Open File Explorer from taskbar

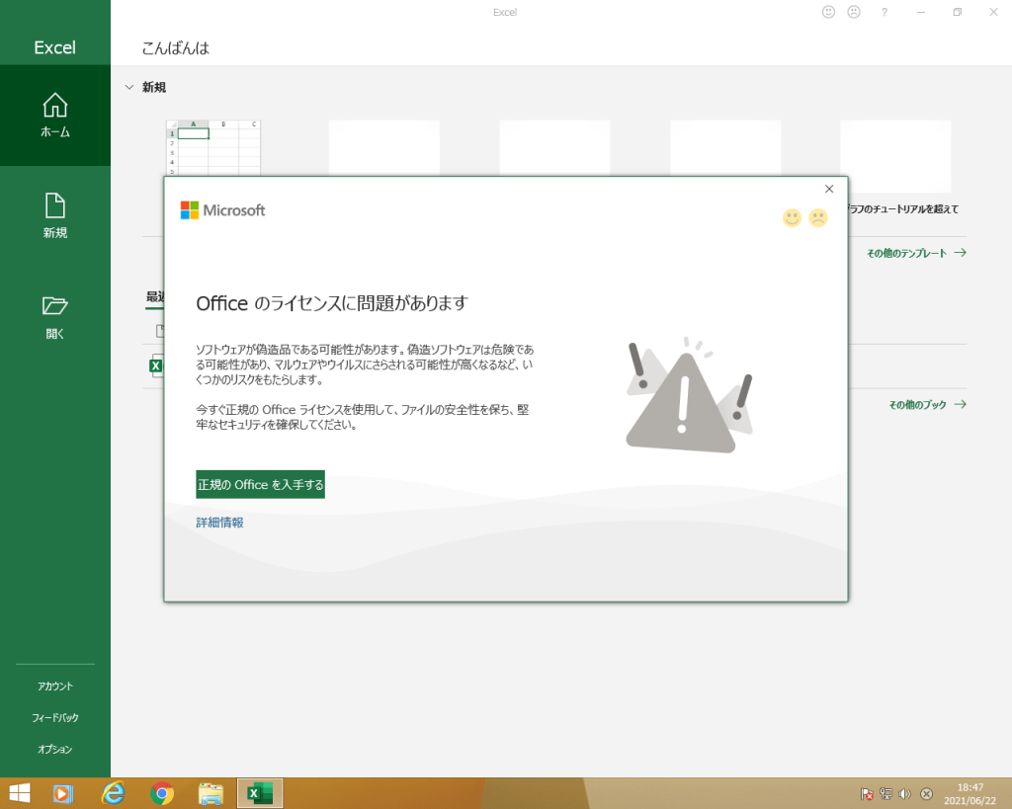coord(211,793)
